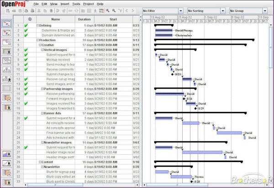The height and width of the screenshot is (188, 274).
Task: Open the Gantt view in sidebar
Action: [7, 23]
